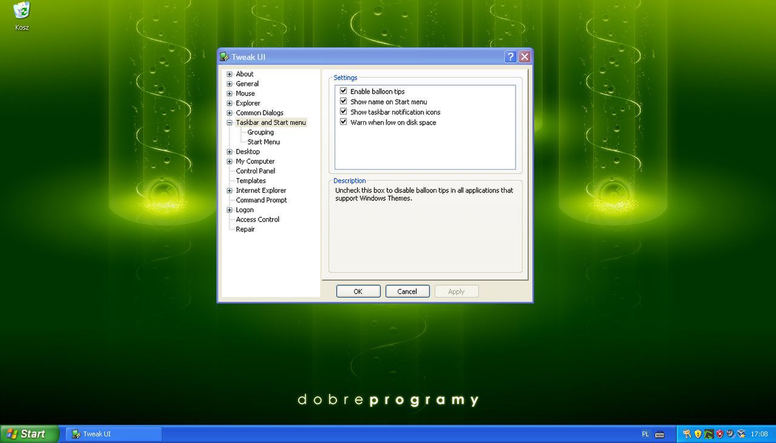
Task: Click the 3D box tray icon near the clock
Action: (741, 434)
